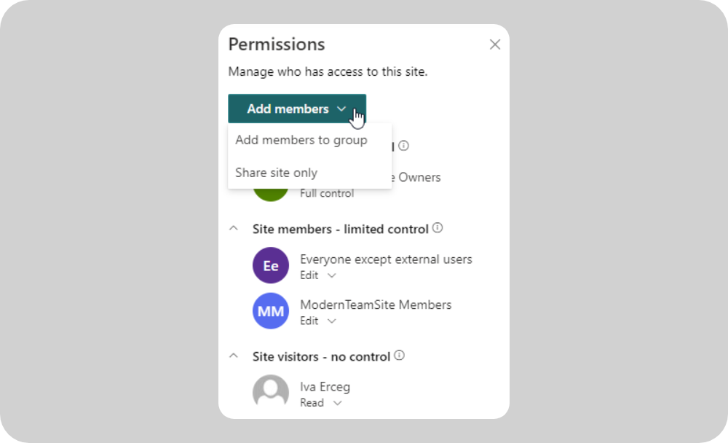The width and height of the screenshot is (728, 443).
Task: Collapse the Site members - limited control section
Action: [x=233, y=227]
